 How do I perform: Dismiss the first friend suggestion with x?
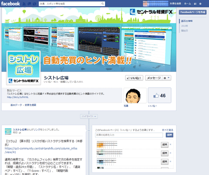coord(171,144)
